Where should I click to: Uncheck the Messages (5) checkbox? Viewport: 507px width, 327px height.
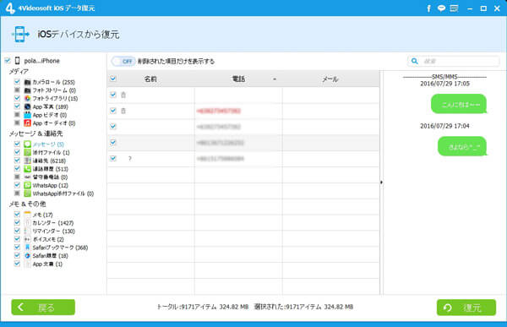17,144
